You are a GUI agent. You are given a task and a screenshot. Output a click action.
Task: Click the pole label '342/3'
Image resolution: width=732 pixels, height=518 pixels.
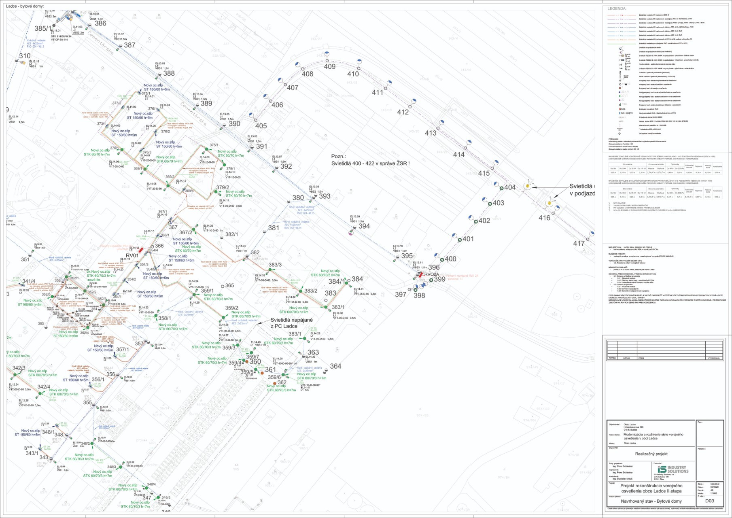(19, 368)
